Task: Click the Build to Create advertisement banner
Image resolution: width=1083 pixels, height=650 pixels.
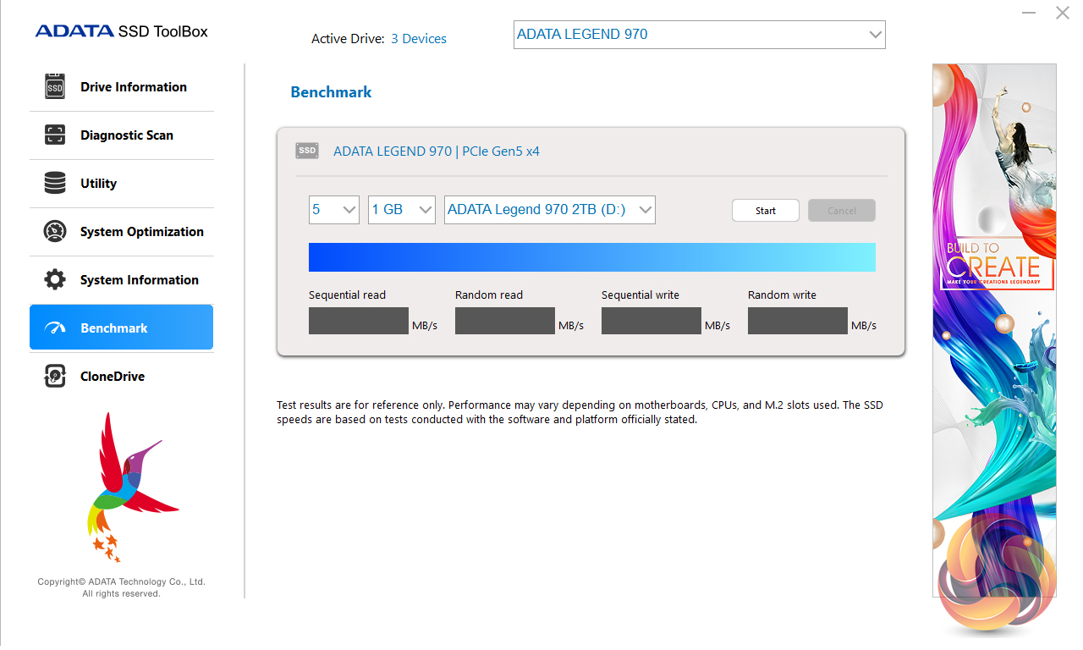Action: [x=995, y=331]
